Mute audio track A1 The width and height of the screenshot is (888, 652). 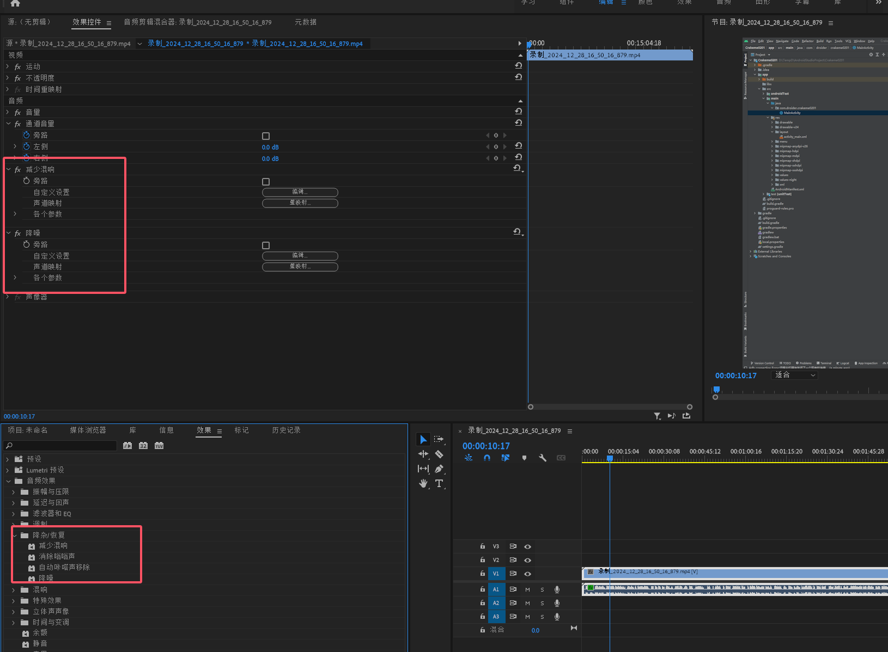pos(527,589)
